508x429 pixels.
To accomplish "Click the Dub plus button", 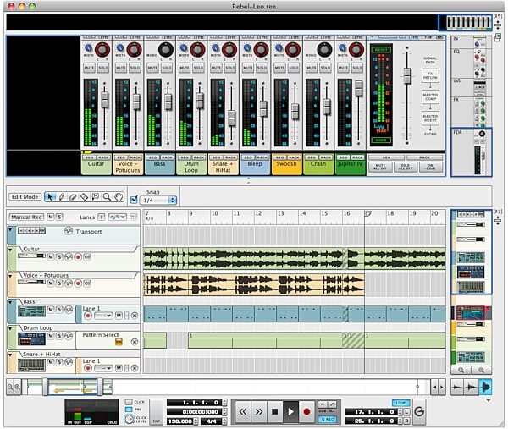I will pyautogui.click(x=323, y=404).
